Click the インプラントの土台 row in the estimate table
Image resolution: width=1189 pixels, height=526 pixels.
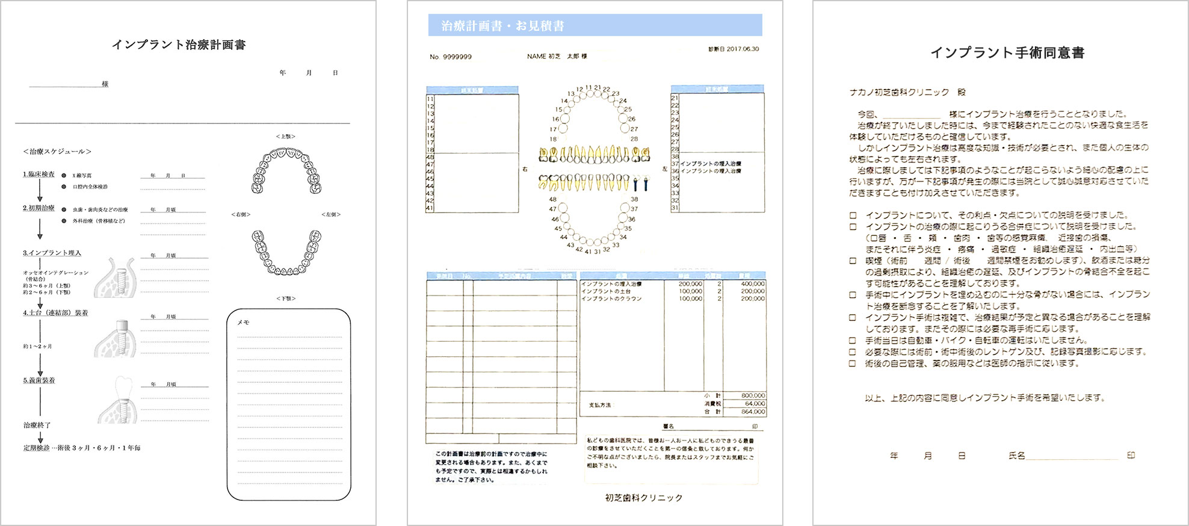pos(673,291)
